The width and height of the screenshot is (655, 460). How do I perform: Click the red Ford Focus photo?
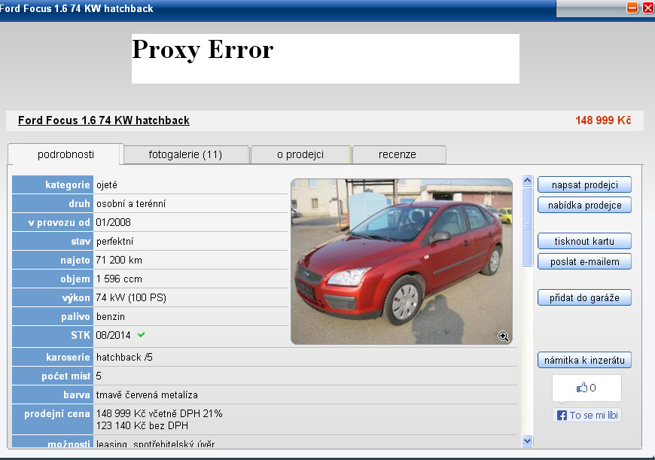pyautogui.click(x=401, y=261)
